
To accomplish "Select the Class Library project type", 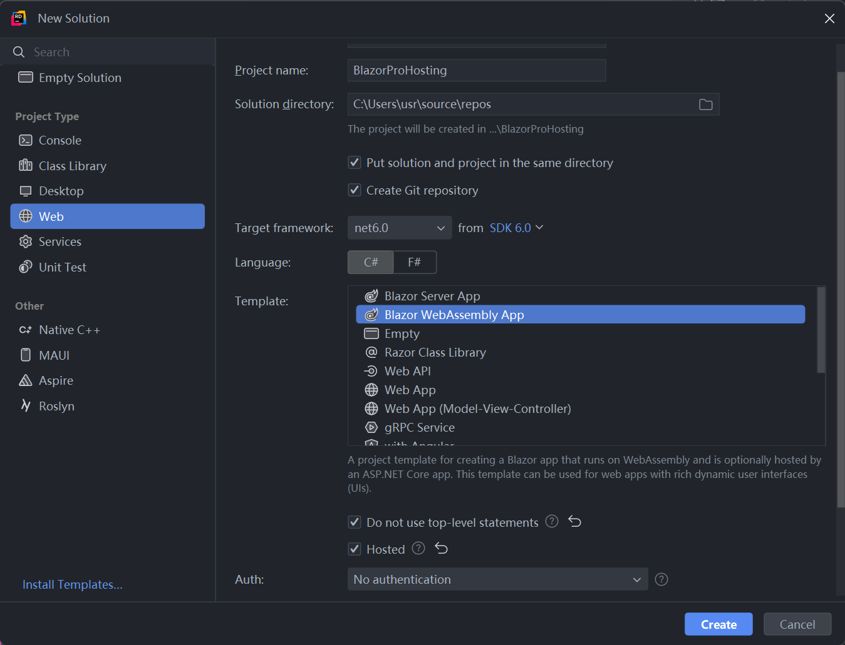I will coord(108,166).
